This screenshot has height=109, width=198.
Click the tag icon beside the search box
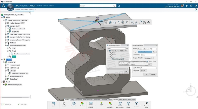point(119,6)
